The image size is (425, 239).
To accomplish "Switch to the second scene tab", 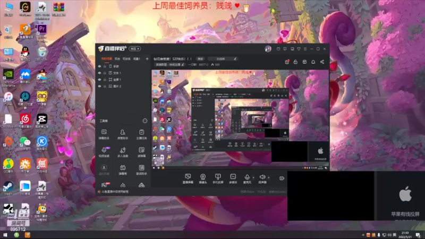I will coord(117,59).
